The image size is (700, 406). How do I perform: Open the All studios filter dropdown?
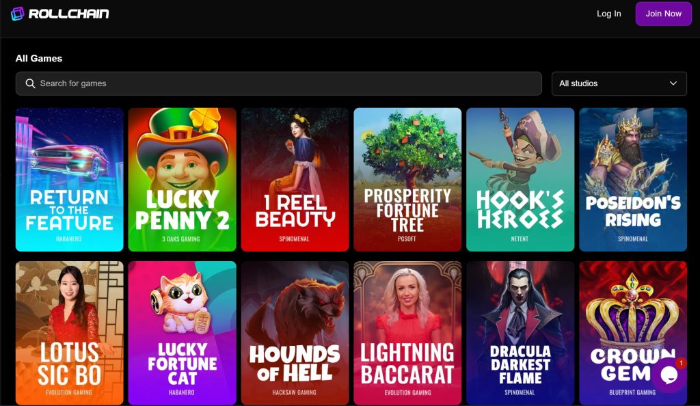coord(619,83)
